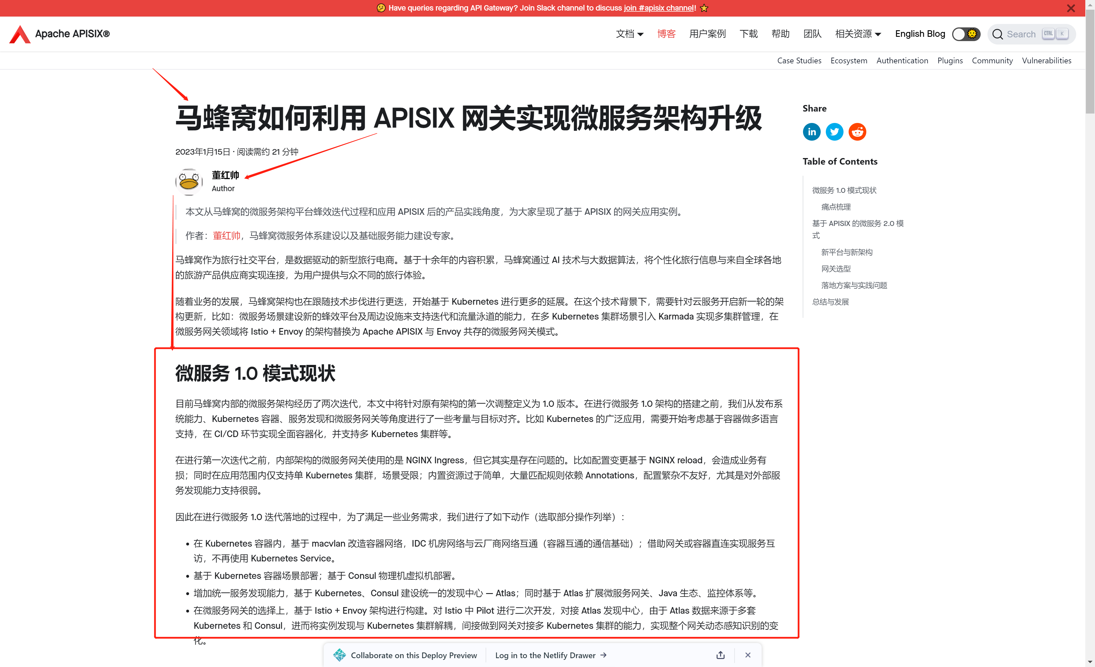Click the author's duck avatar
This screenshot has height=667, width=1095.
(189, 181)
